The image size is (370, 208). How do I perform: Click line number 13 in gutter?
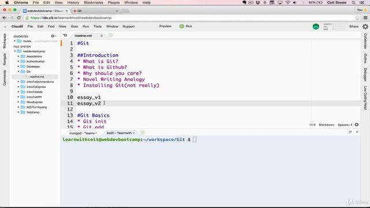click(70, 116)
